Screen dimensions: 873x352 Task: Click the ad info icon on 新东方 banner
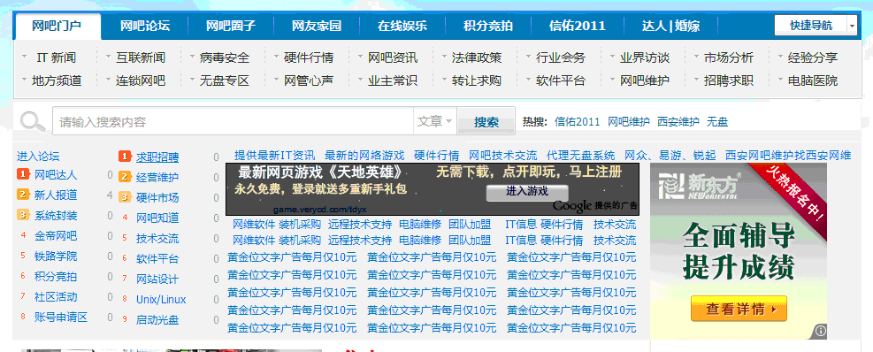point(821,331)
